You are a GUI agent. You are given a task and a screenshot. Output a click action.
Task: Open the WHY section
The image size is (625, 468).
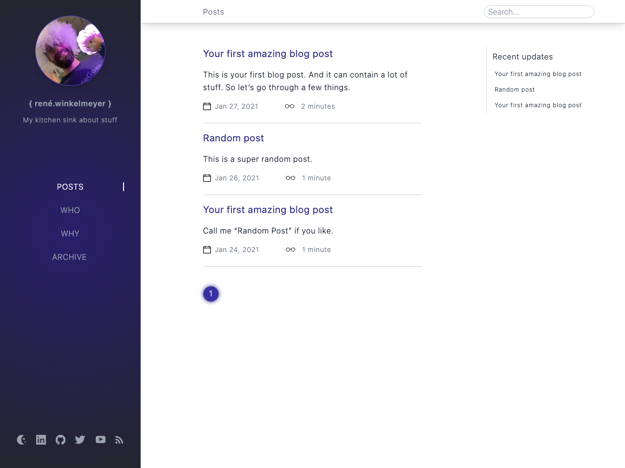click(x=70, y=234)
